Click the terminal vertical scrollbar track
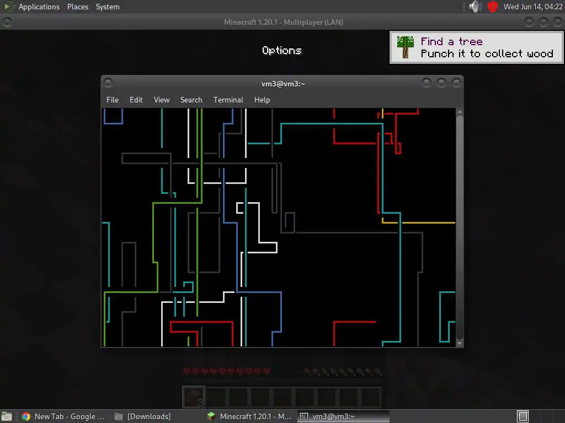Image resolution: width=565 pixels, height=423 pixels. (x=460, y=227)
